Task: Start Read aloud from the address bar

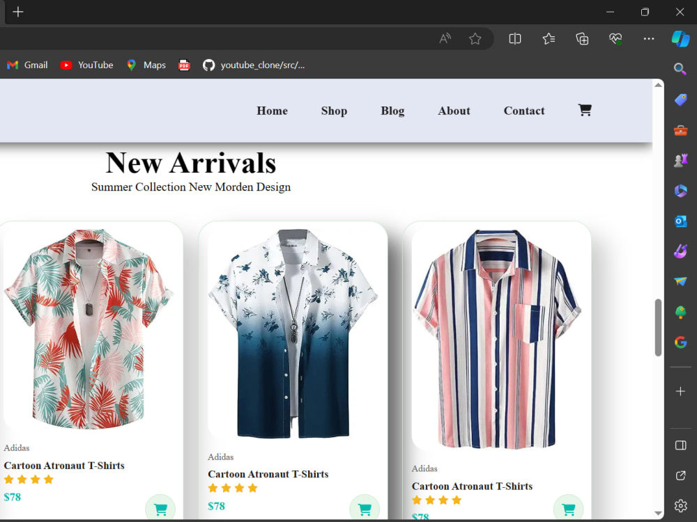Action: (x=445, y=38)
